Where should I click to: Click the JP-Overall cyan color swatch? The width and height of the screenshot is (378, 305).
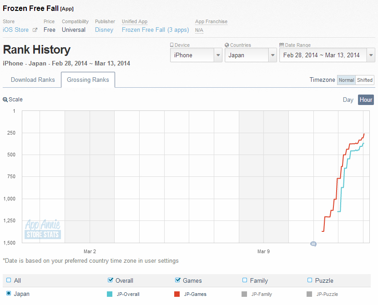click(110, 294)
